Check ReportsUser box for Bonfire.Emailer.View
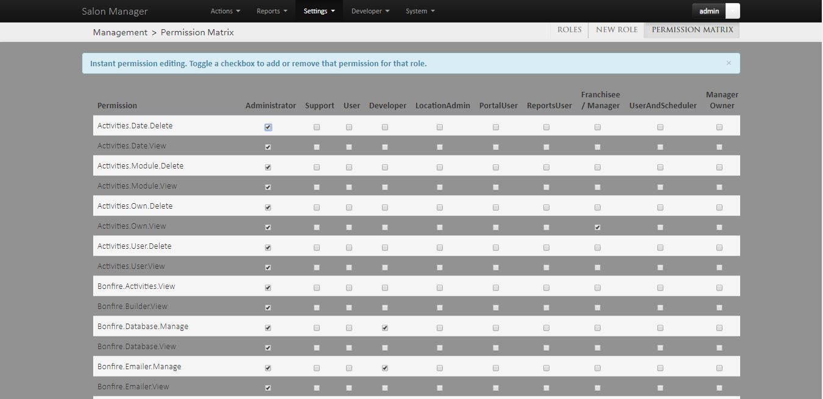The width and height of the screenshot is (823, 399). (546, 387)
